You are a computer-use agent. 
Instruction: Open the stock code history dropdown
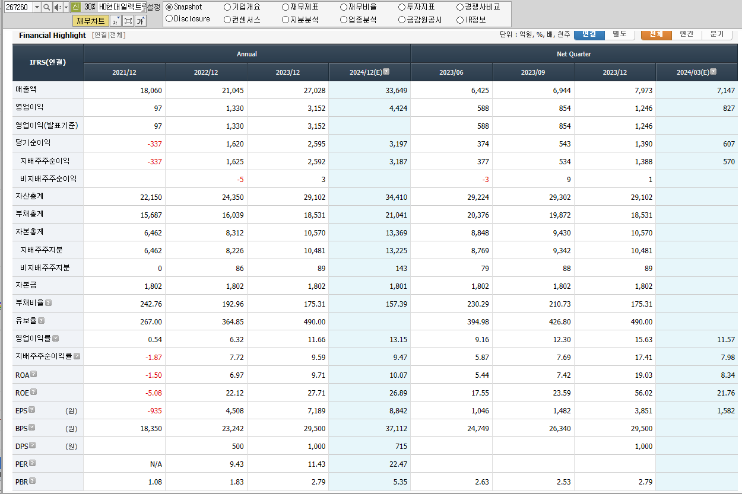pos(37,7)
